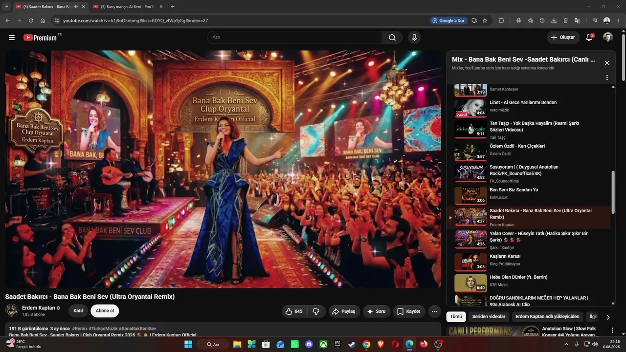Image resolution: width=626 pixels, height=352 pixels.
Task: Select the Seriden videolar chip
Action: tap(489, 317)
